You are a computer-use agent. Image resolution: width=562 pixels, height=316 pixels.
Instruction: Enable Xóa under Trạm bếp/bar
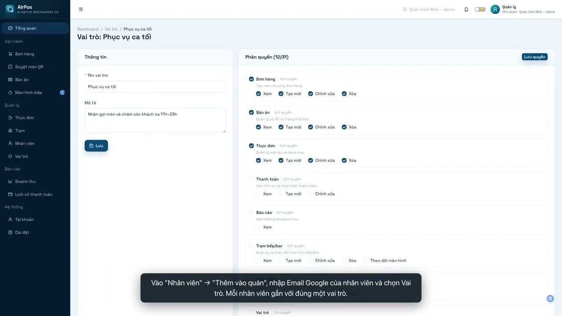click(x=344, y=260)
